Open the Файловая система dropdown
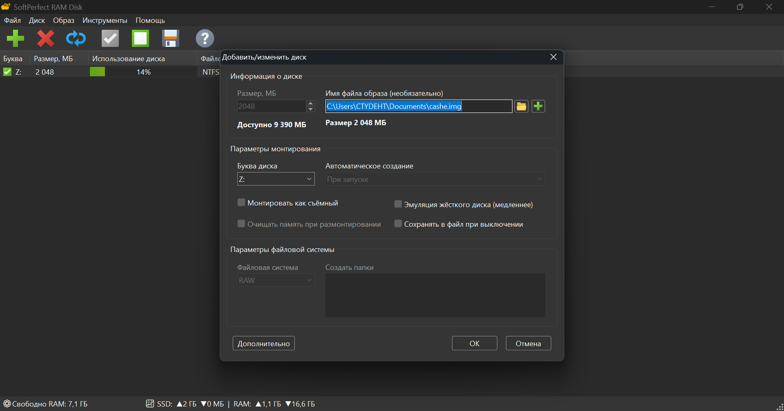The height and width of the screenshot is (411, 784). click(276, 280)
